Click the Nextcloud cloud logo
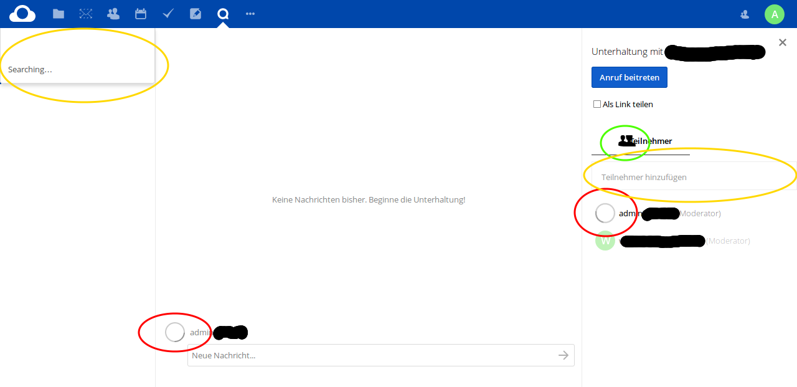This screenshot has width=797, height=387. click(x=22, y=13)
